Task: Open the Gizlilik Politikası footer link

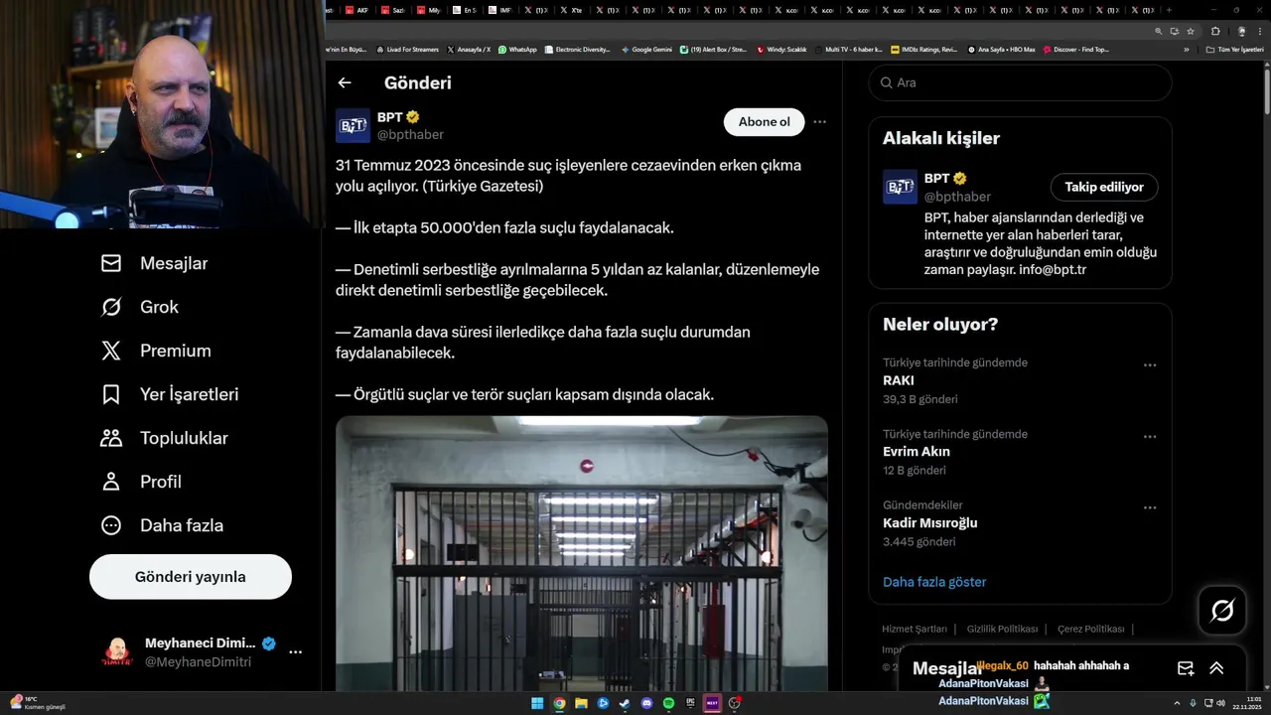Action: pyautogui.click(x=1002, y=629)
